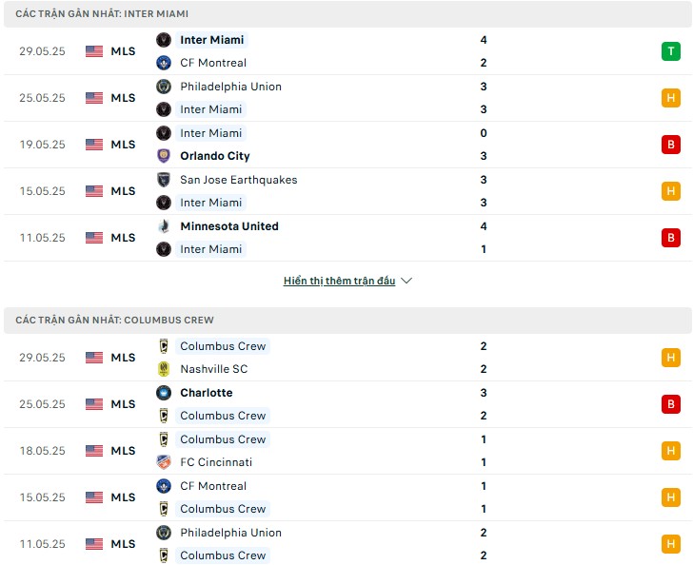This screenshot has width=693, height=565.
Task: Open the Philadelphia Union team name in the 25.05.25 match
Action: click(x=230, y=87)
